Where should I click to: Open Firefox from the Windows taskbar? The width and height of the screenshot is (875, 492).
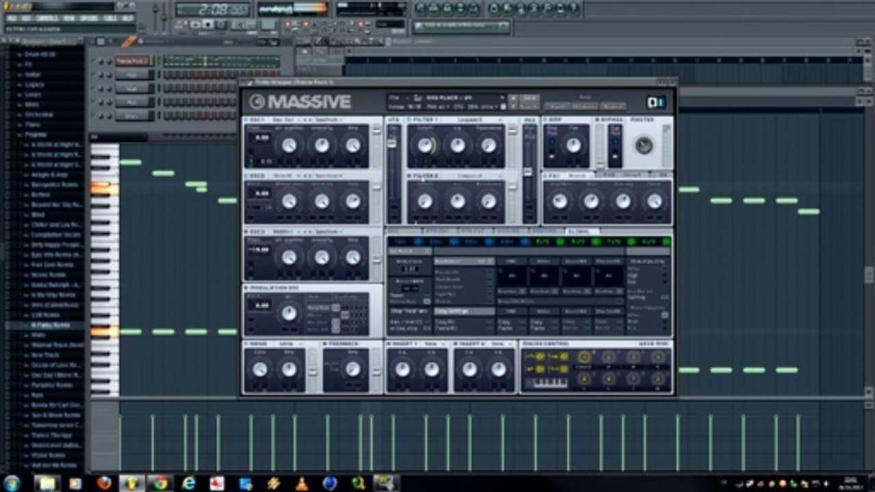pos(104,483)
